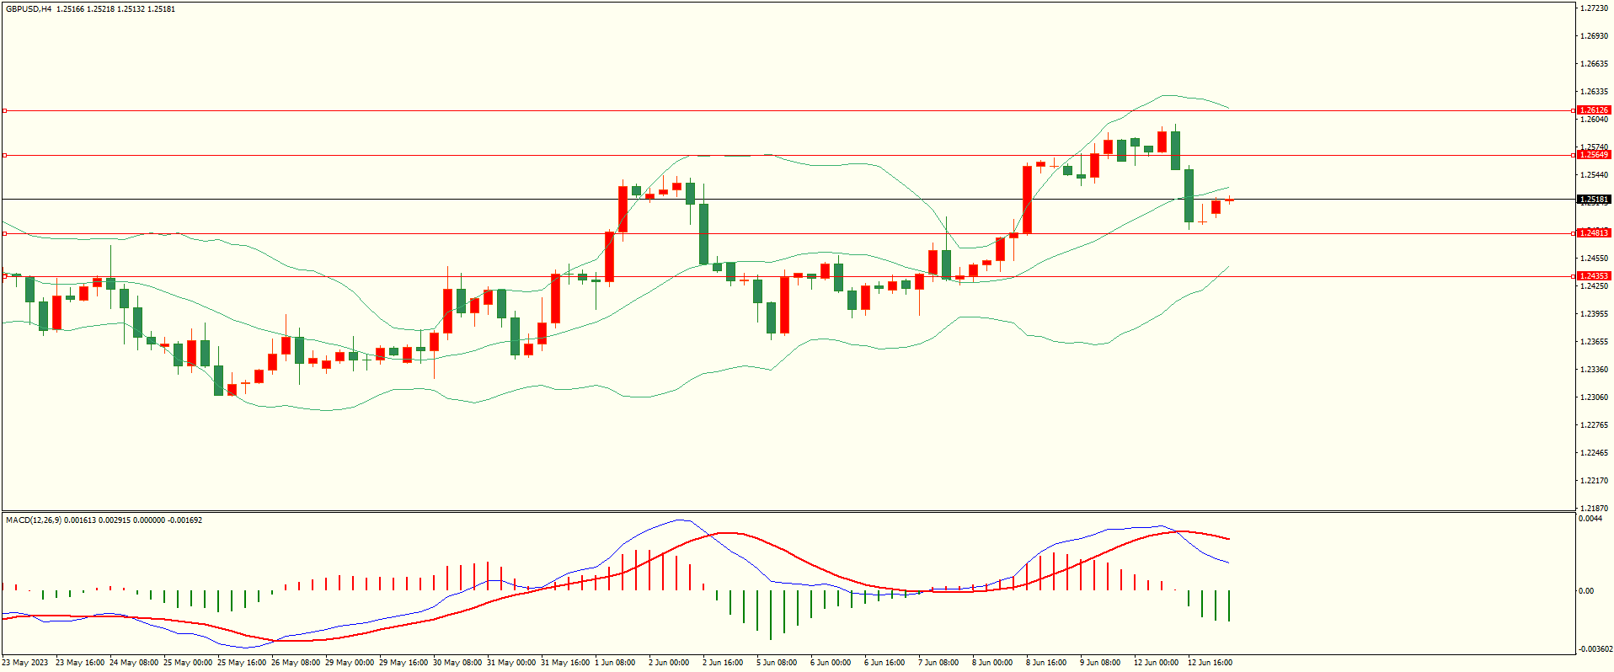The image size is (1614, 672).
Task: Click left anchor handle of 1.26126 line
Action: click(4, 110)
